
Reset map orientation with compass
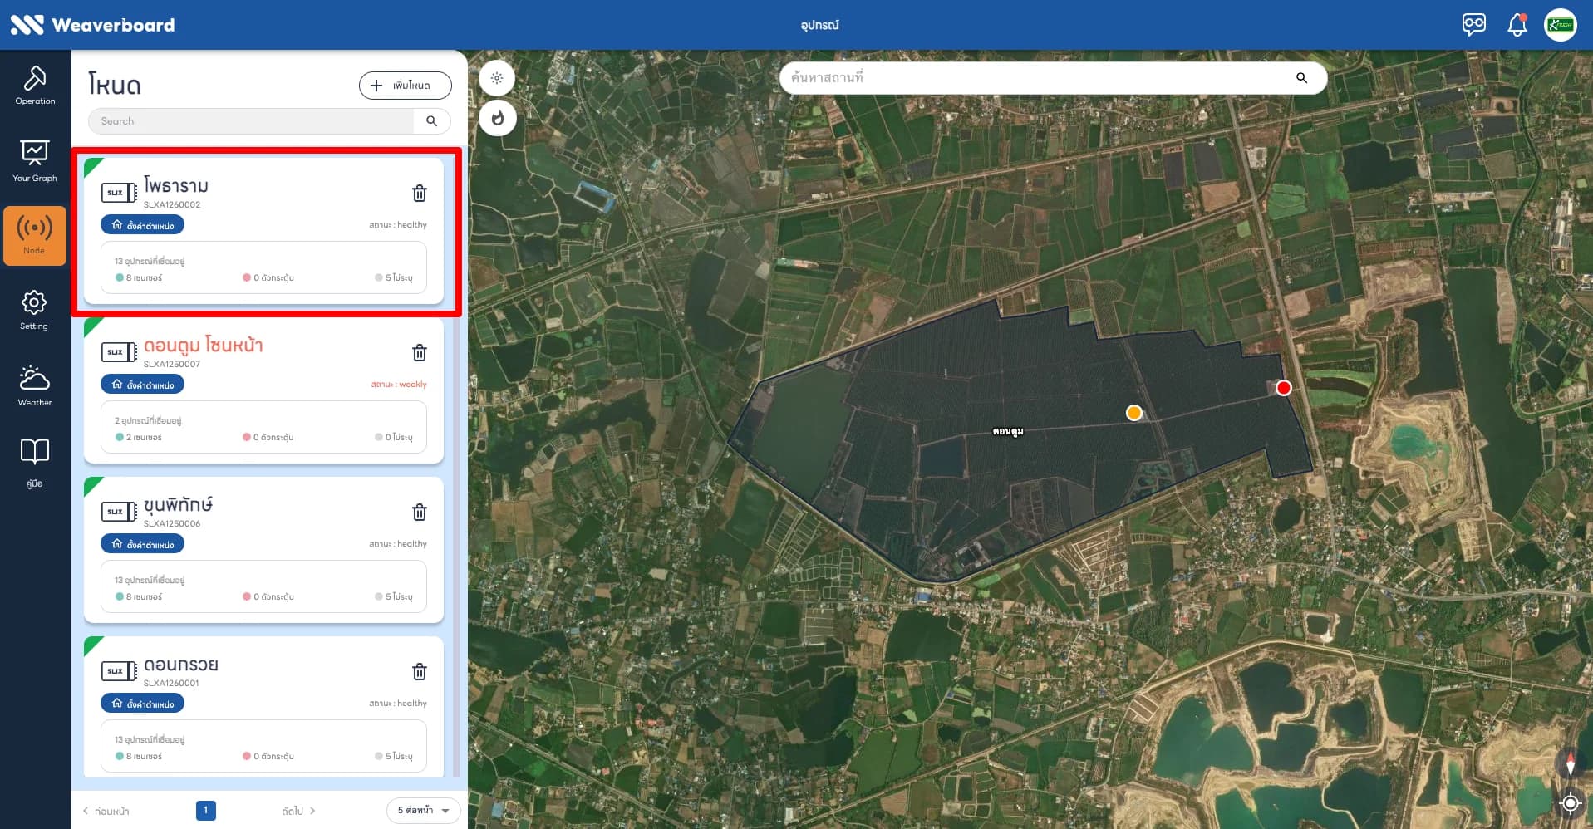coord(1570,763)
